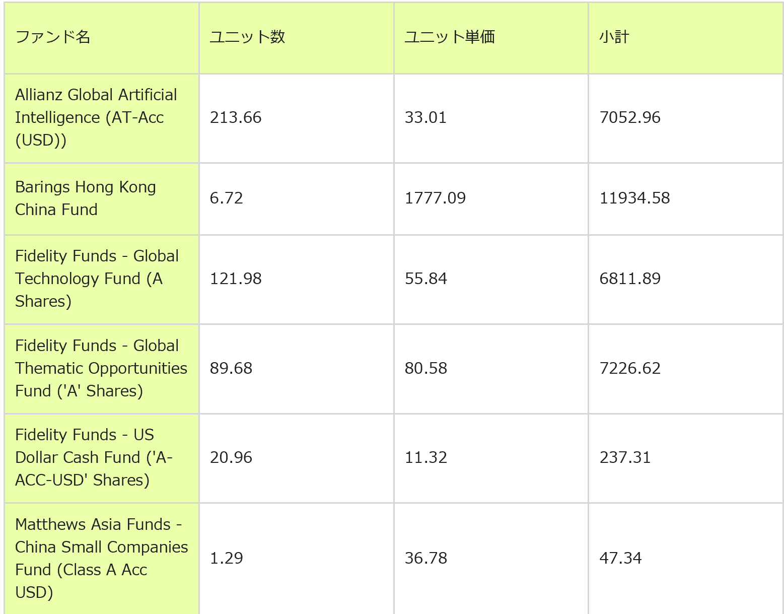
Task: Click the ユニット数 column header
Action: [247, 37]
